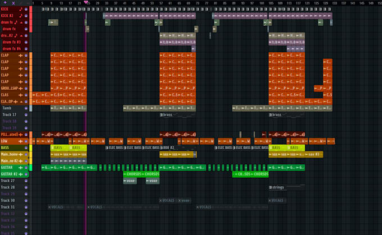This screenshot has width=382, height=235.
Task: Click the waveform icon on the CLAS track
Action: pyautogui.click(x=21, y=95)
